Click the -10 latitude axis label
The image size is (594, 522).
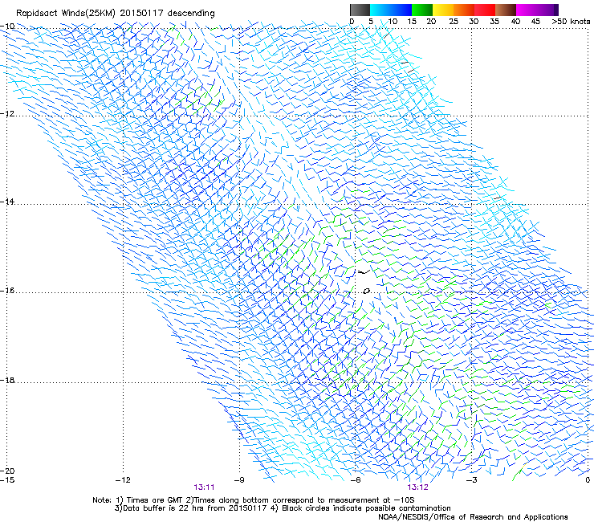[7, 27]
